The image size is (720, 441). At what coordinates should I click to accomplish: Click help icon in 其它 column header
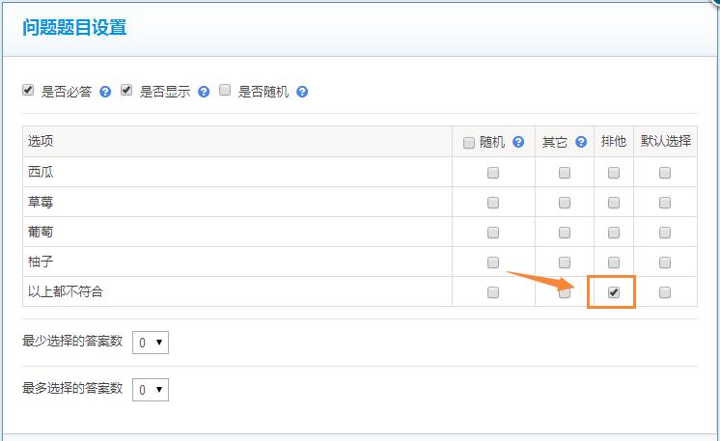tap(581, 142)
